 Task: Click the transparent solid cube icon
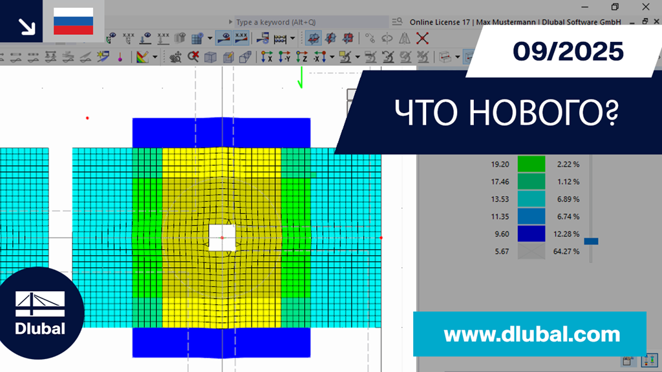pyautogui.click(x=210, y=57)
